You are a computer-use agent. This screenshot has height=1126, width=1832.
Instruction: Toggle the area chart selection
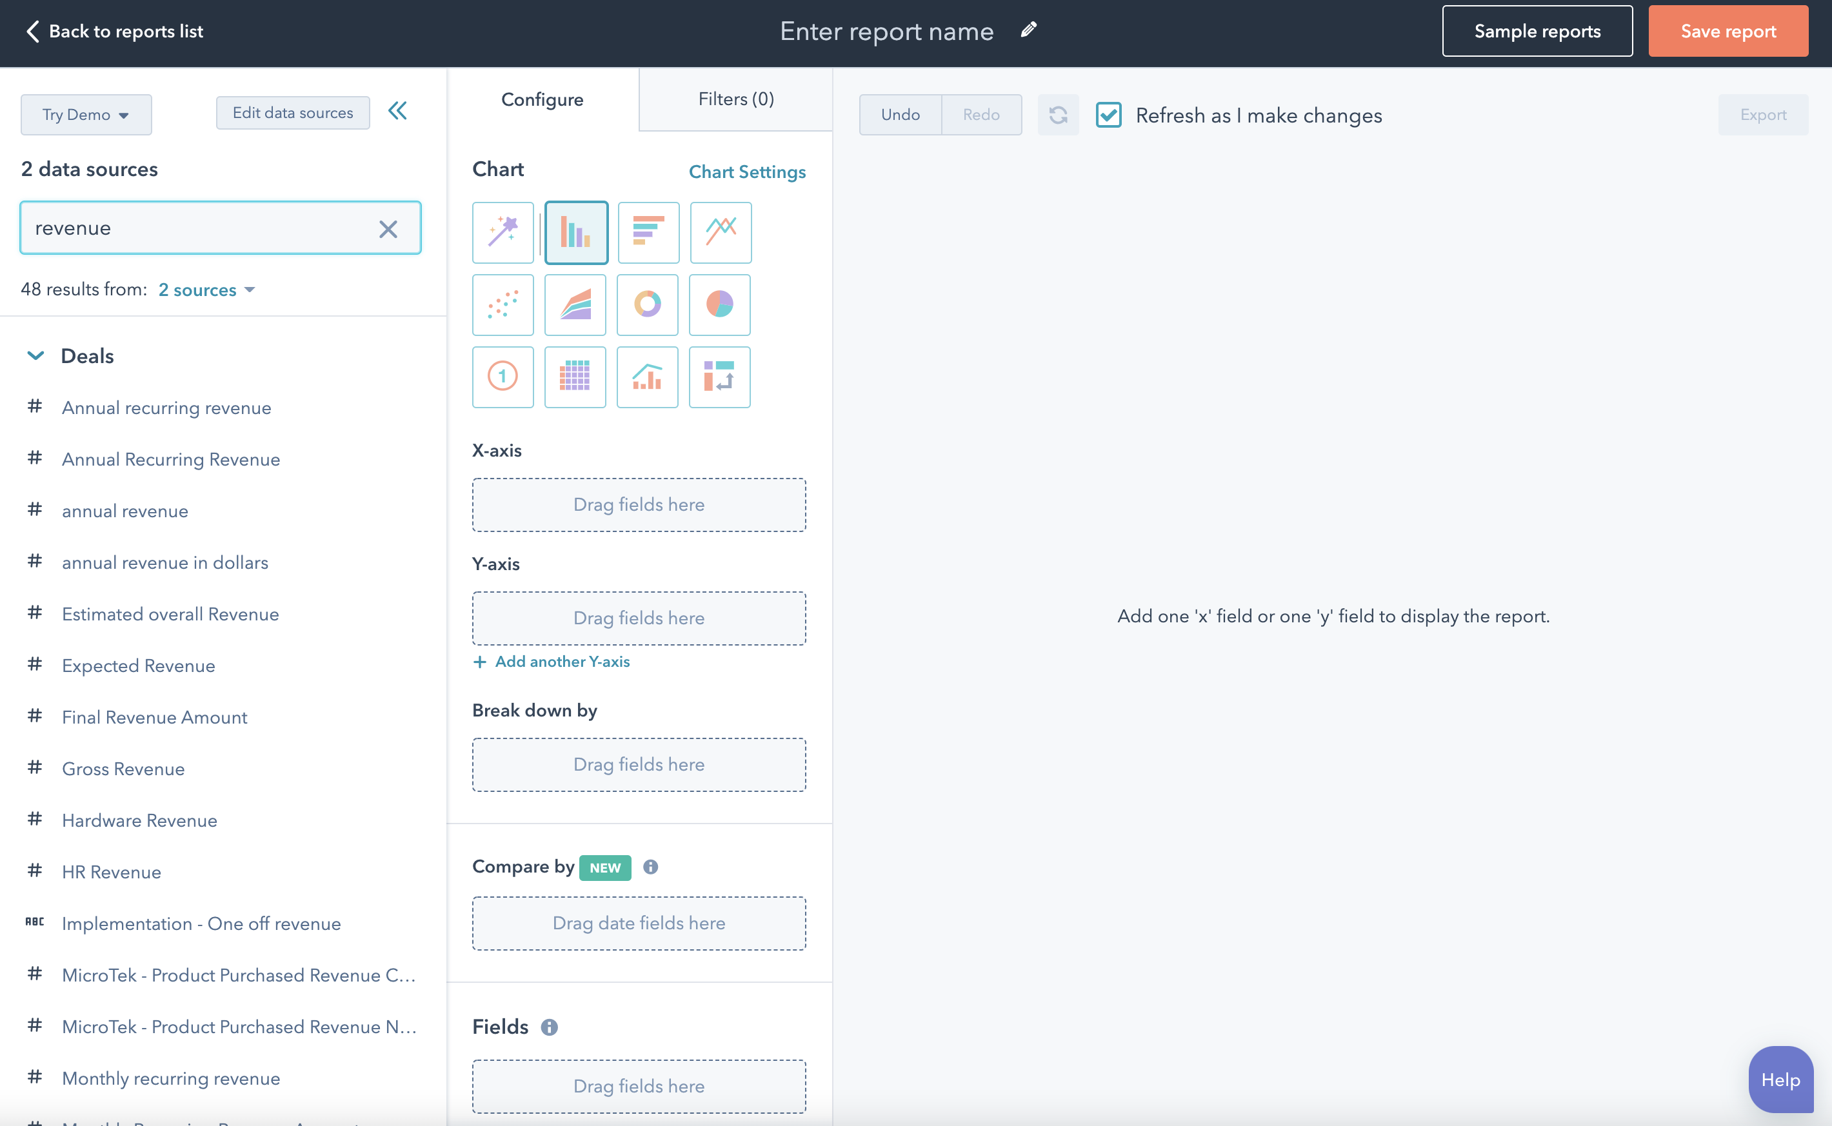click(x=575, y=304)
